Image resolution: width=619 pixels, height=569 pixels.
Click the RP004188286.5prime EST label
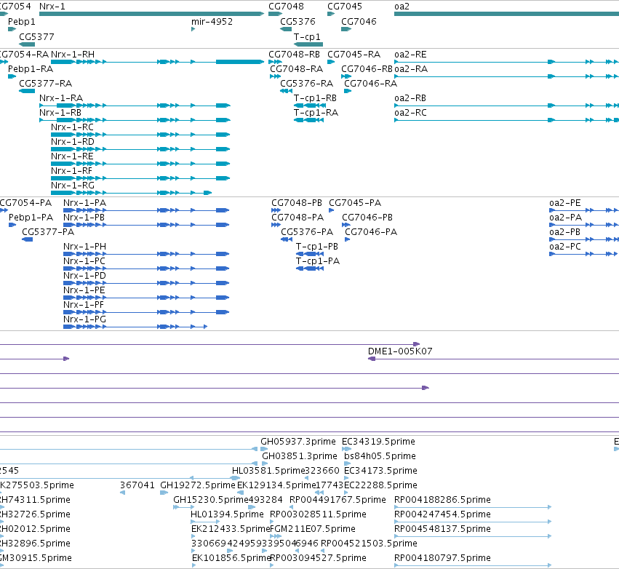(x=442, y=500)
